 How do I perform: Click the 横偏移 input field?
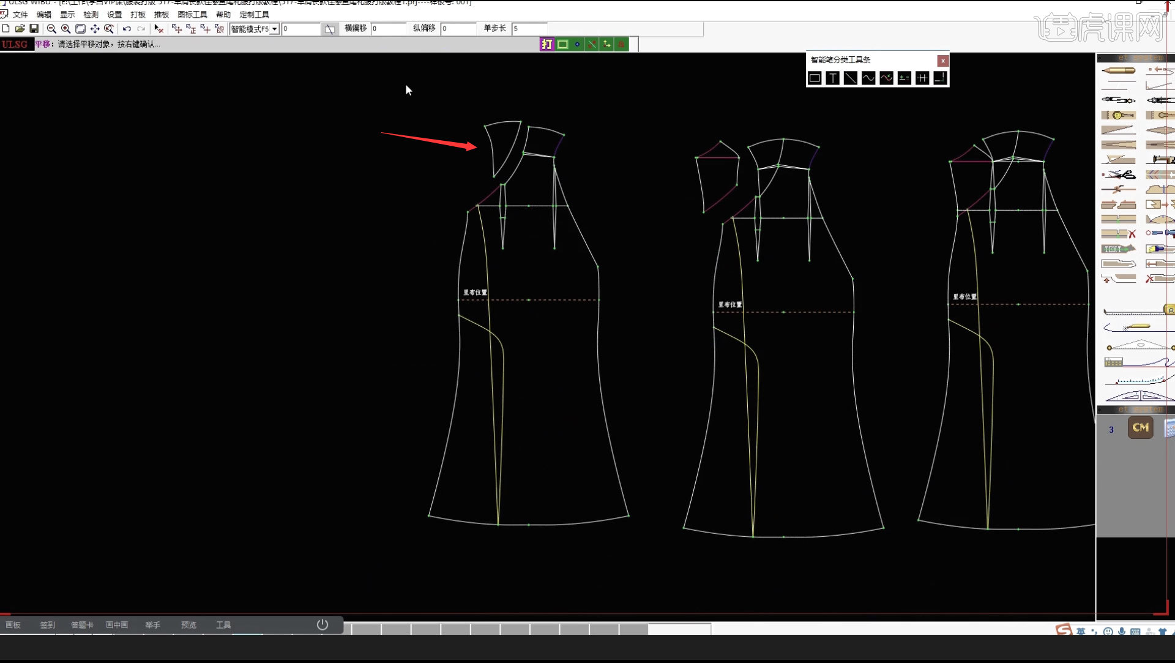389,29
